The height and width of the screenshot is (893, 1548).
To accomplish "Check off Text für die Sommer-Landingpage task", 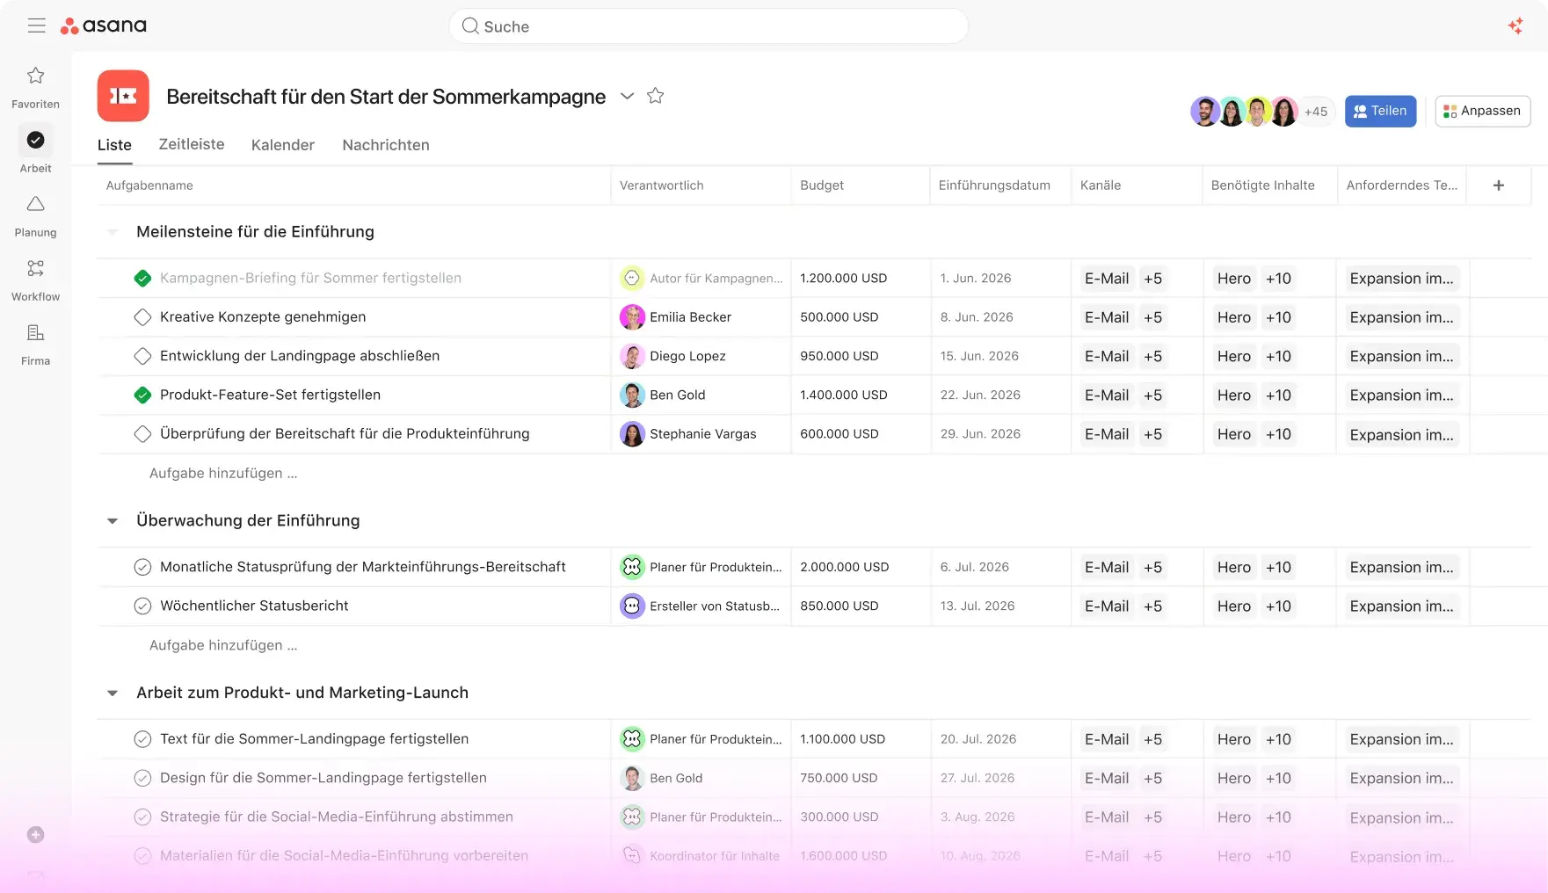I will click(142, 739).
